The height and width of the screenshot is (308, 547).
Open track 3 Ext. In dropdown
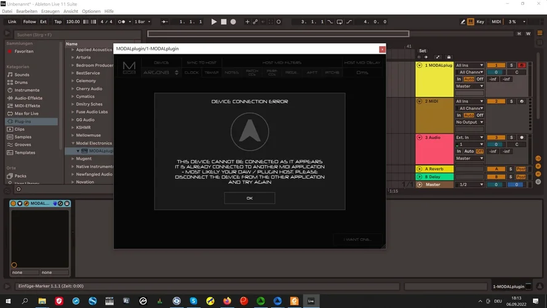click(x=469, y=137)
